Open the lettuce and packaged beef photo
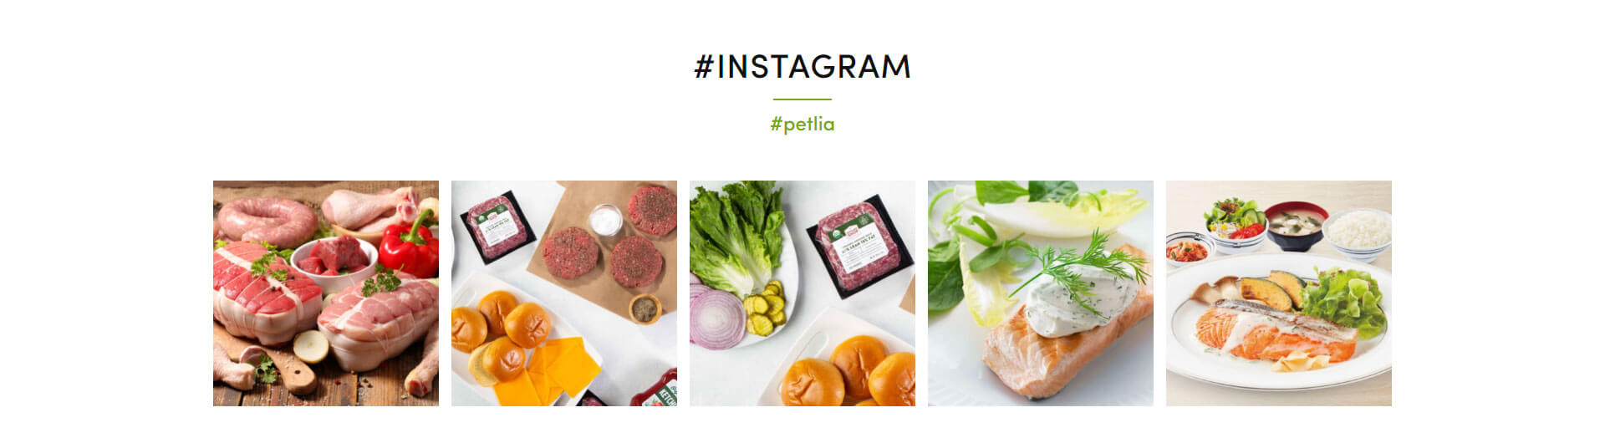This screenshot has height=433, width=1605. [x=802, y=293]
